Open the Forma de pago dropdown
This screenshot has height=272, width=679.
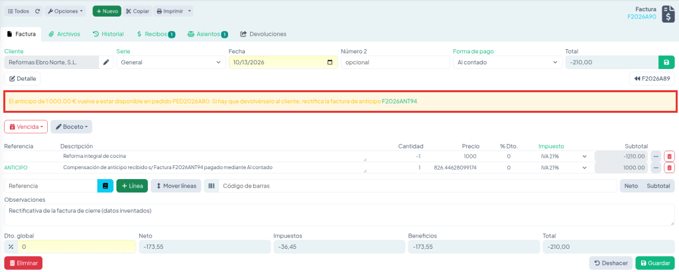pos(507,62)
